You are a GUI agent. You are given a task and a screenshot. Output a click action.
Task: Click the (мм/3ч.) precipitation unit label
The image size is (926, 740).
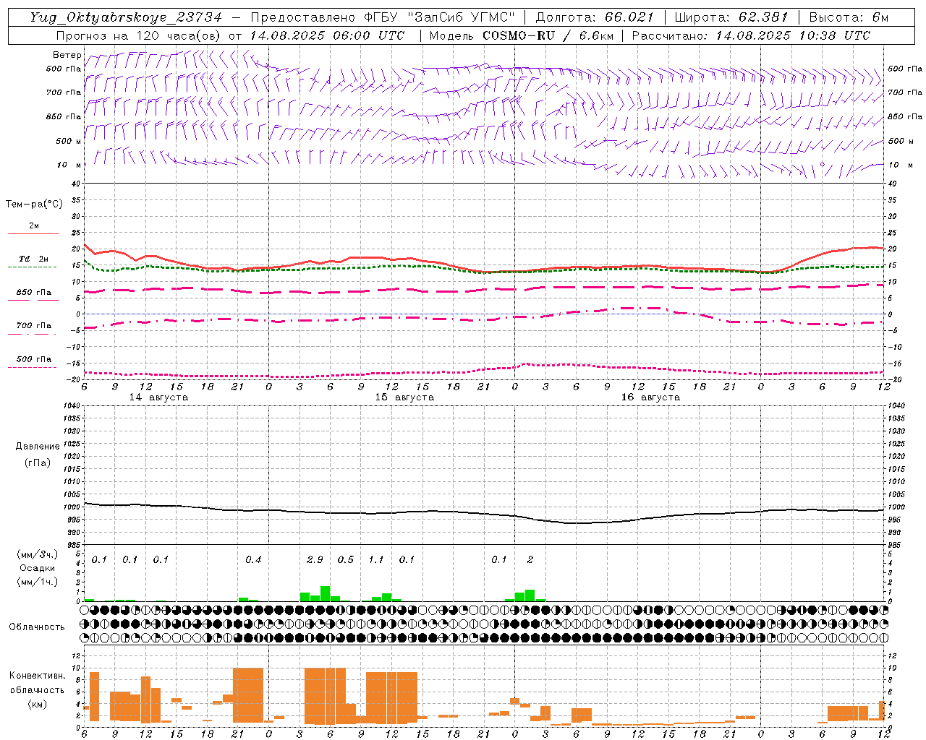(38, 554)
